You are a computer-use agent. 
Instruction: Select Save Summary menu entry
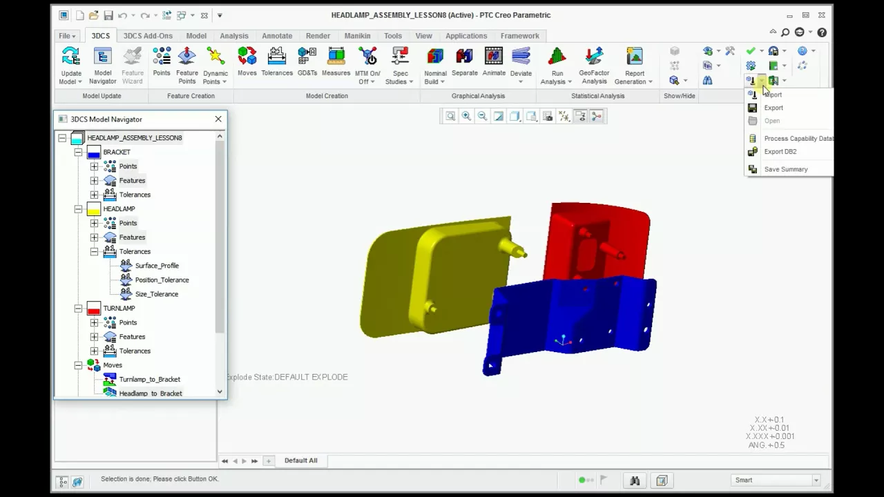pos(785,170)
